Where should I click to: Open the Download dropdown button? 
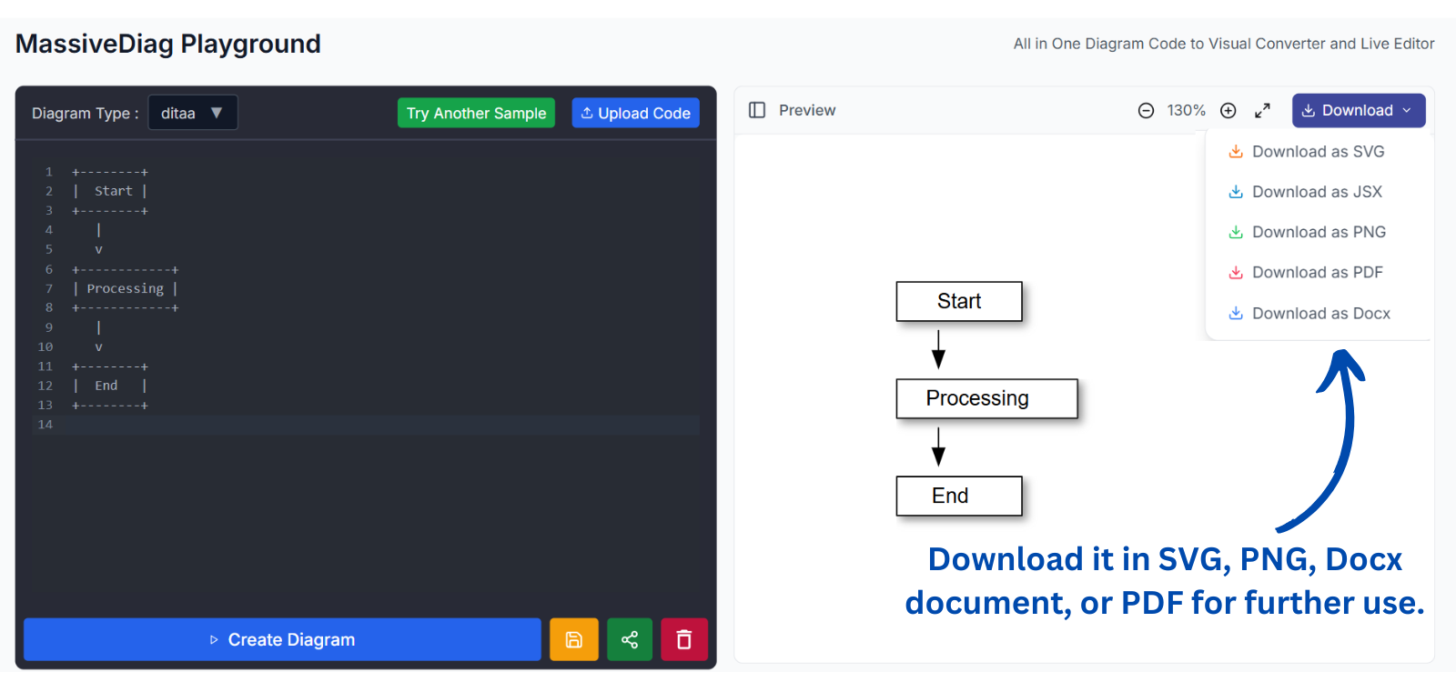(1359, 110)
